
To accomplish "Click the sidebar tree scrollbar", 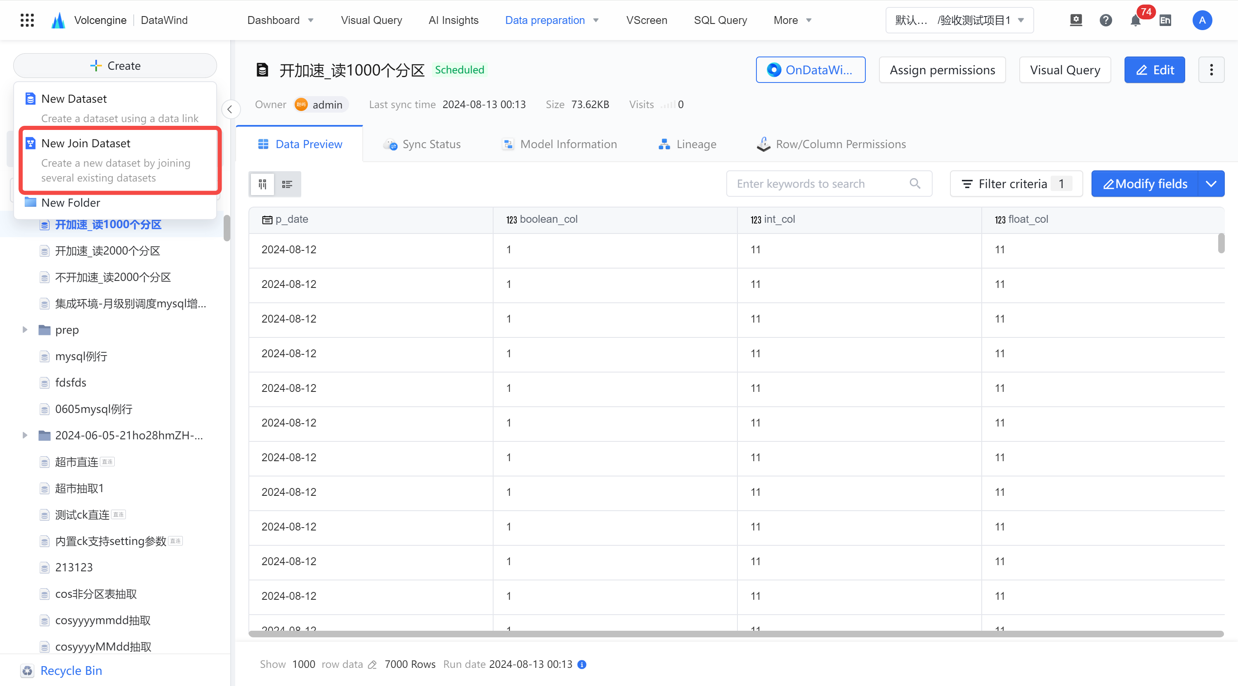I will pyautogui.click(x=227, y=228).
